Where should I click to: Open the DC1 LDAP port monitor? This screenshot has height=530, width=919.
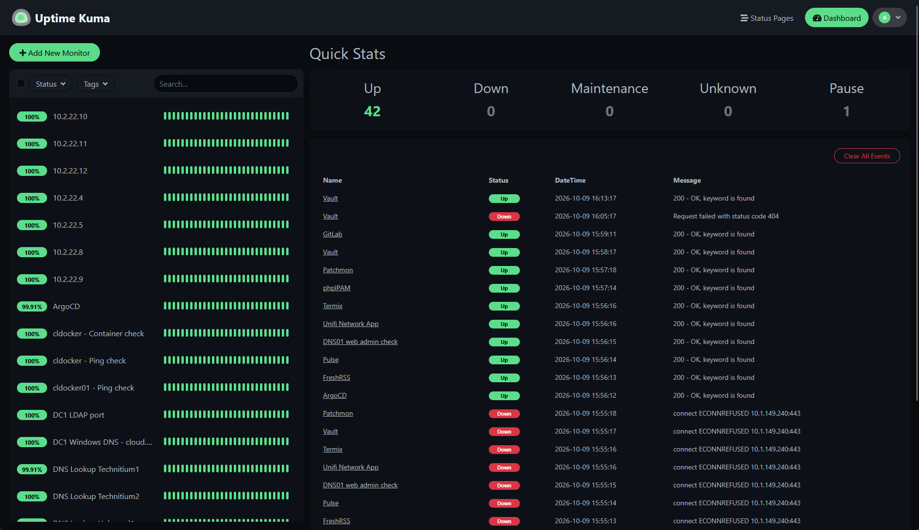point(156,415)
